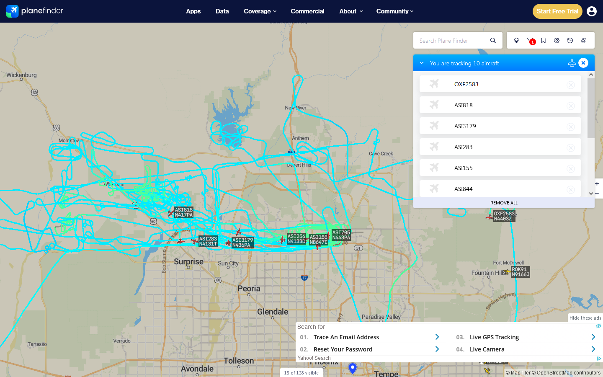603x377 pixels.
Task: Click the OXF2583 N4403Z map label
Action: (504, 216)
